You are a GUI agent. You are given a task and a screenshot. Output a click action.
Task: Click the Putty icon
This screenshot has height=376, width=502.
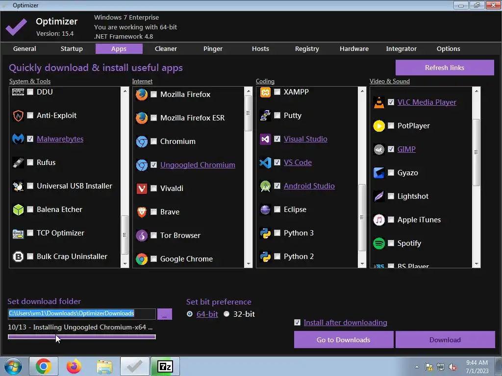click(265, 116)
